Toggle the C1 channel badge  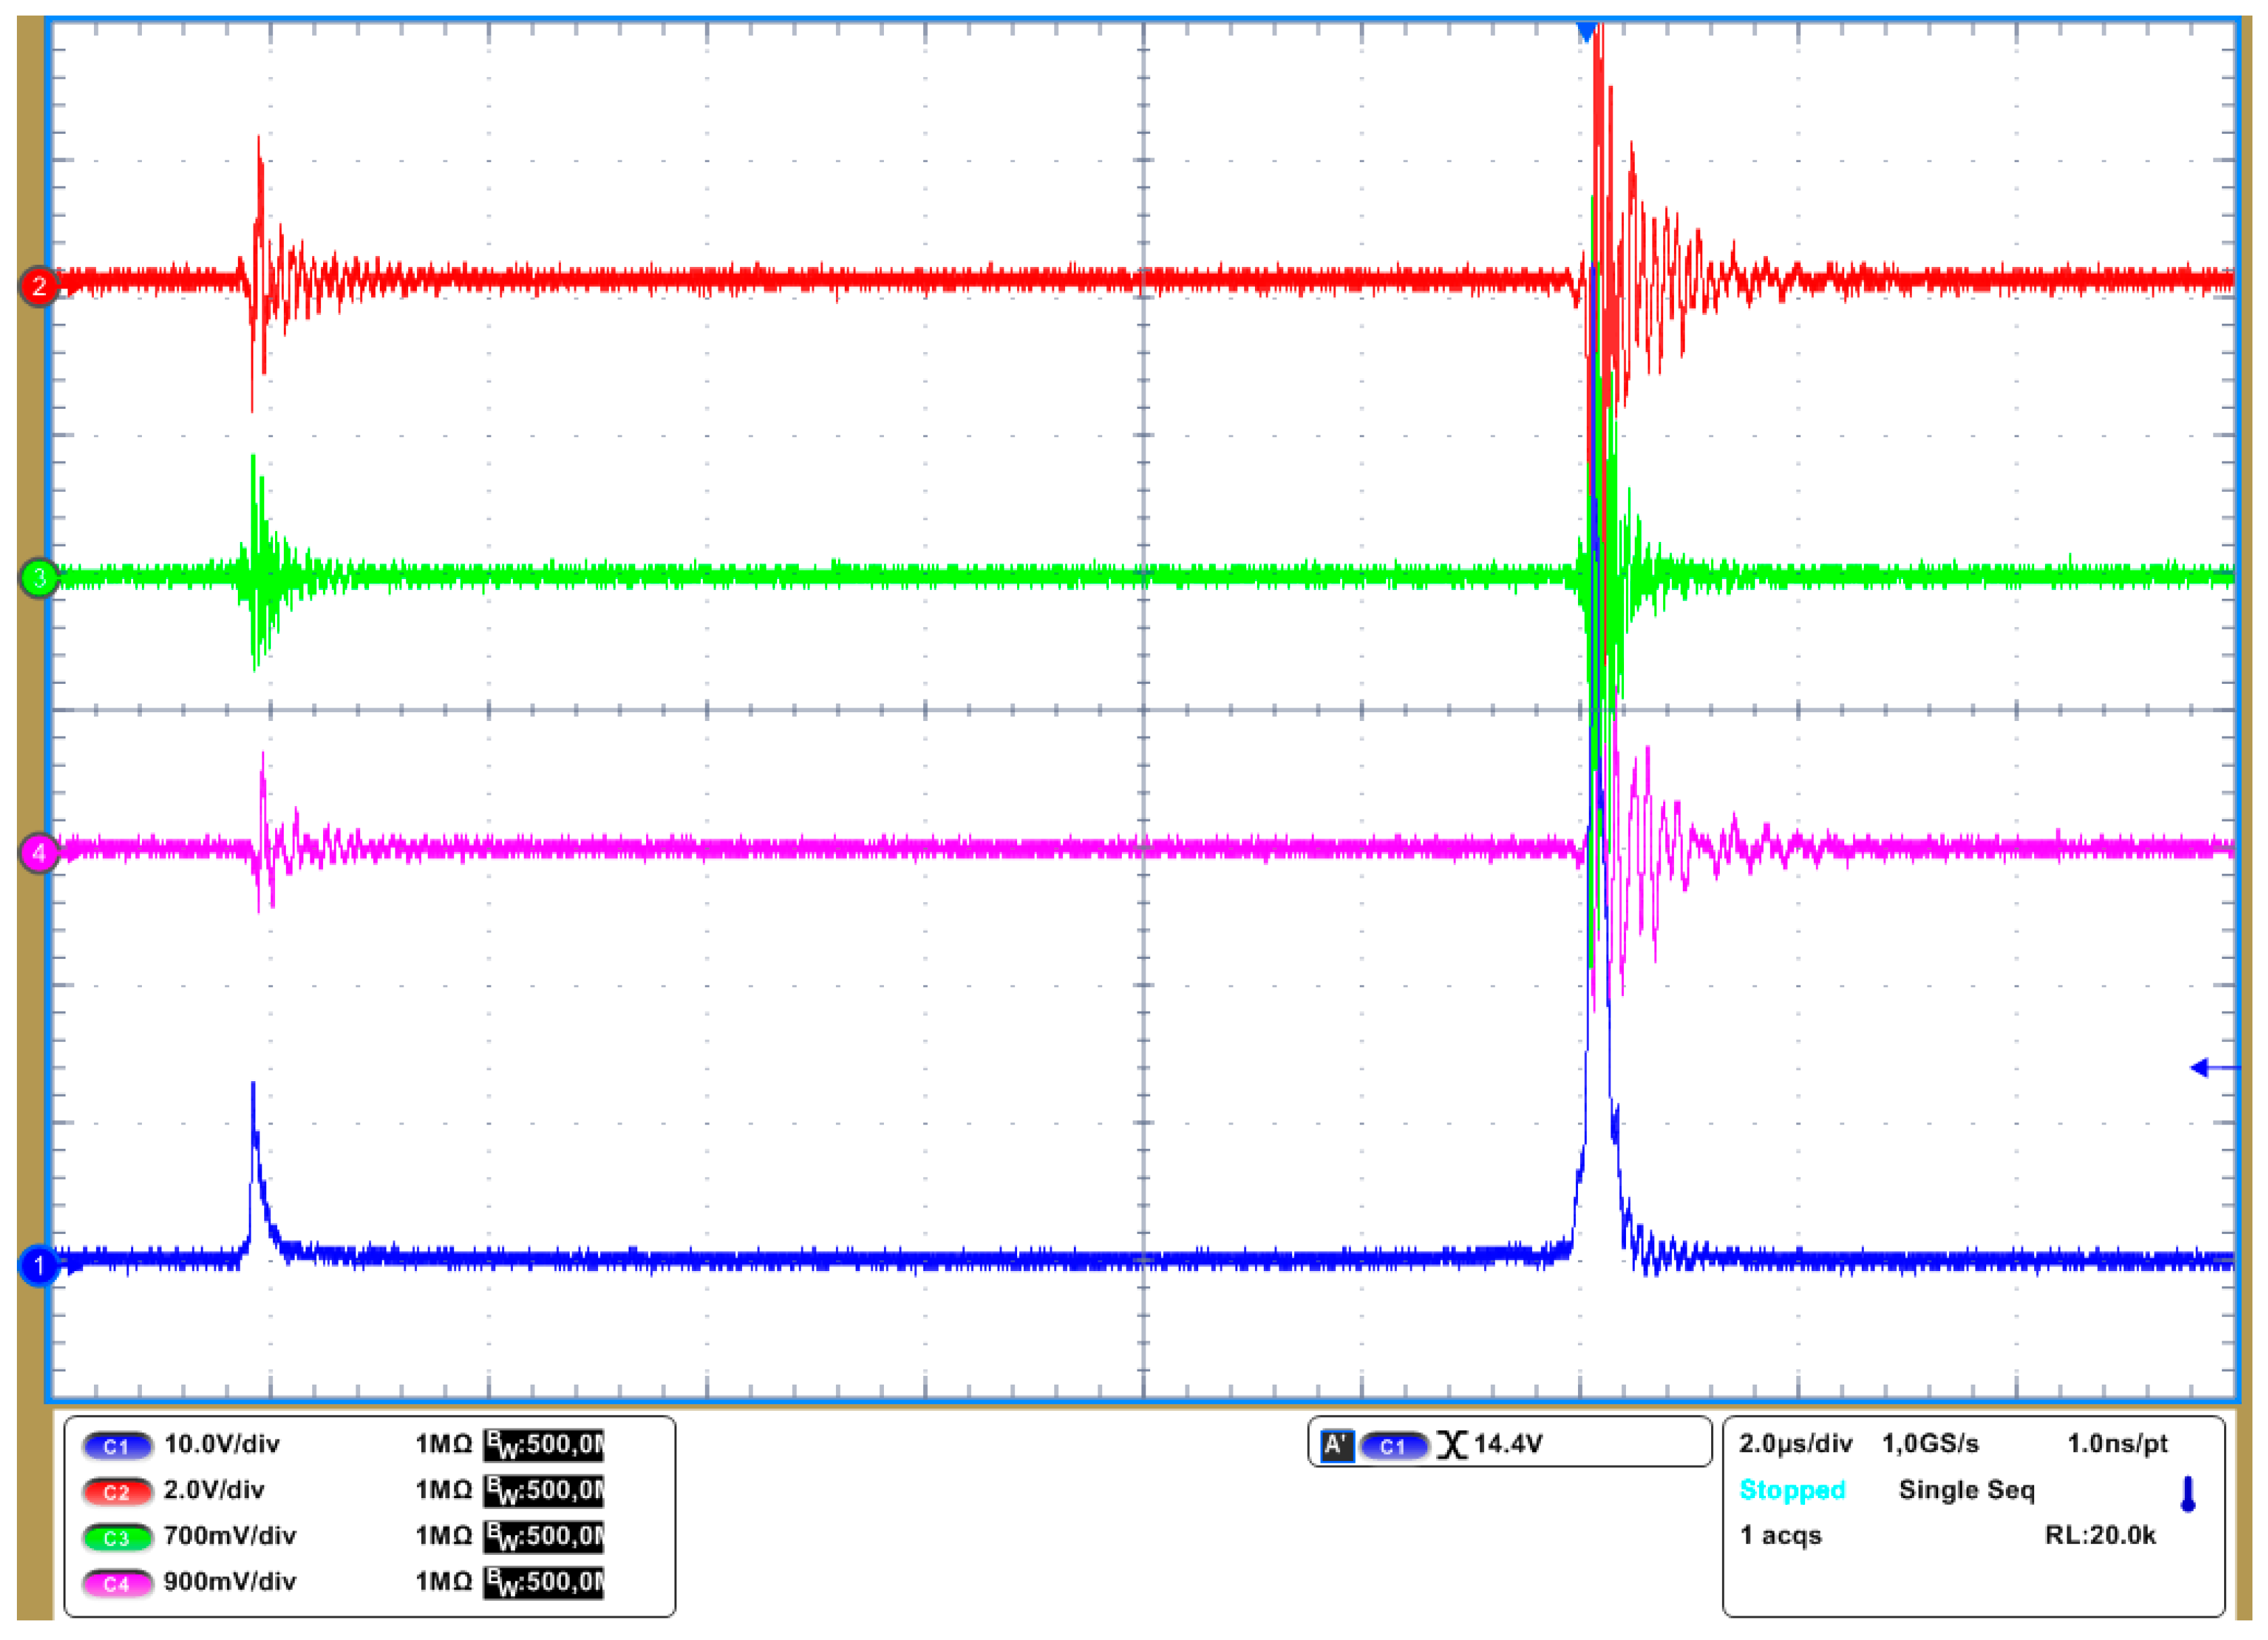pos(117,1446)
